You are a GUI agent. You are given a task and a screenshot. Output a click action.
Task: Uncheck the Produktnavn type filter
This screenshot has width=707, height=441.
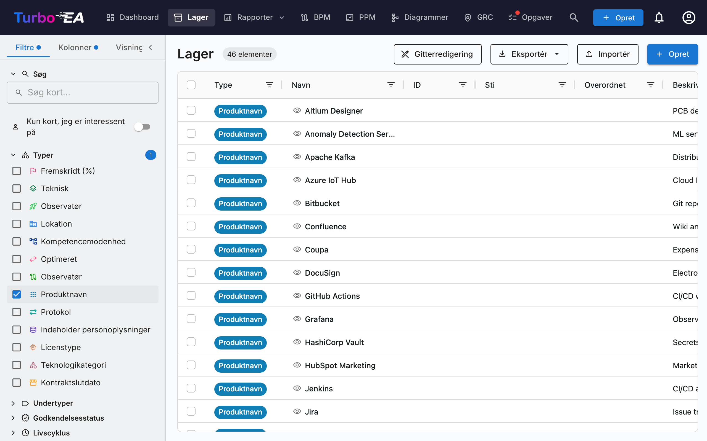tap(17, 294)
